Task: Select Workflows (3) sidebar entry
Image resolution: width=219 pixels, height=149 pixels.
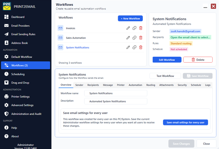Action: 26,65
